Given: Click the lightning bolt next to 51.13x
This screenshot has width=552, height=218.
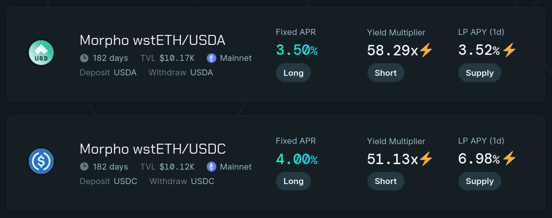Looking at the screenshot, I should click(x=426, y=159).
